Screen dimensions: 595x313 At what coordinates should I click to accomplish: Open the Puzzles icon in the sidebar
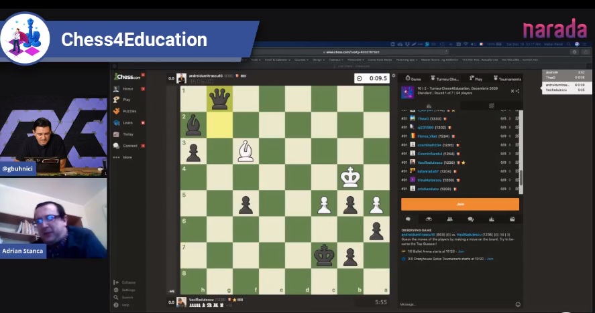pyautogui.click(x=117, y=111)
